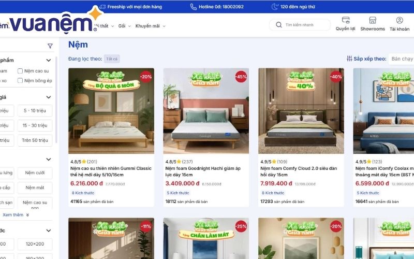Screen dimensions: 414x259
Task: Select the 5 - 10 triệu price filter
Action: tap(35, 111)
